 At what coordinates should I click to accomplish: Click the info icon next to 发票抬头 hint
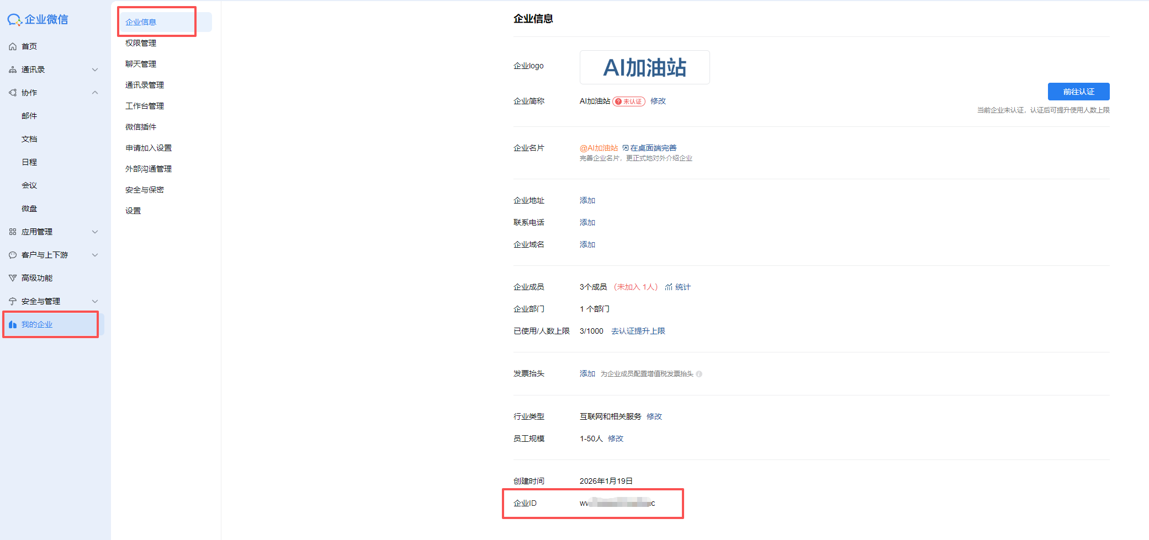coord(699,374)
